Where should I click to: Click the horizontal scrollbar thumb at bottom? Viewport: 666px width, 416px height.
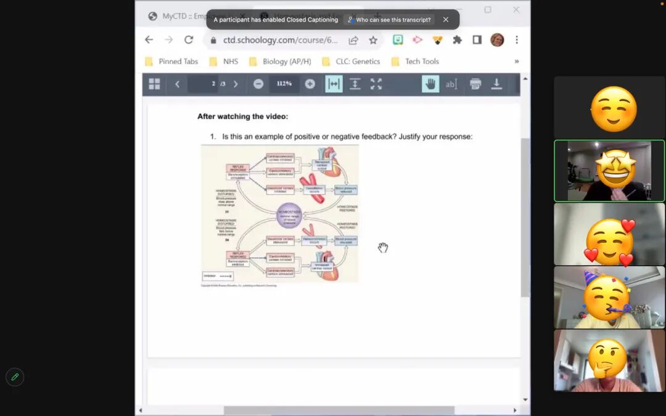[339, 410]
